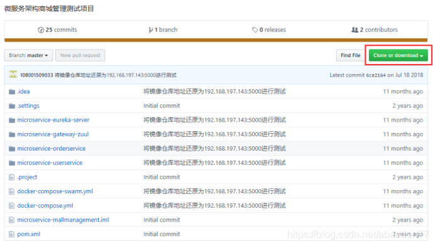Screen dimensions: 435x246
Task: Click the .idea folder icon
Action: [12, 92]
